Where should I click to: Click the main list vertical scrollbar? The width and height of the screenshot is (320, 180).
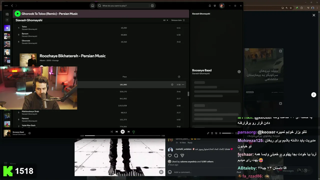188,94
